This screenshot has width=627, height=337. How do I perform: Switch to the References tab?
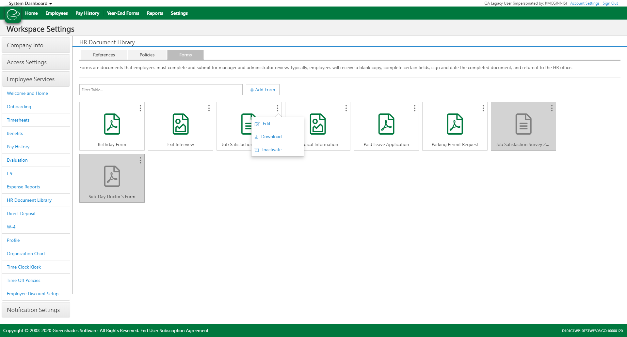[104, 55]
